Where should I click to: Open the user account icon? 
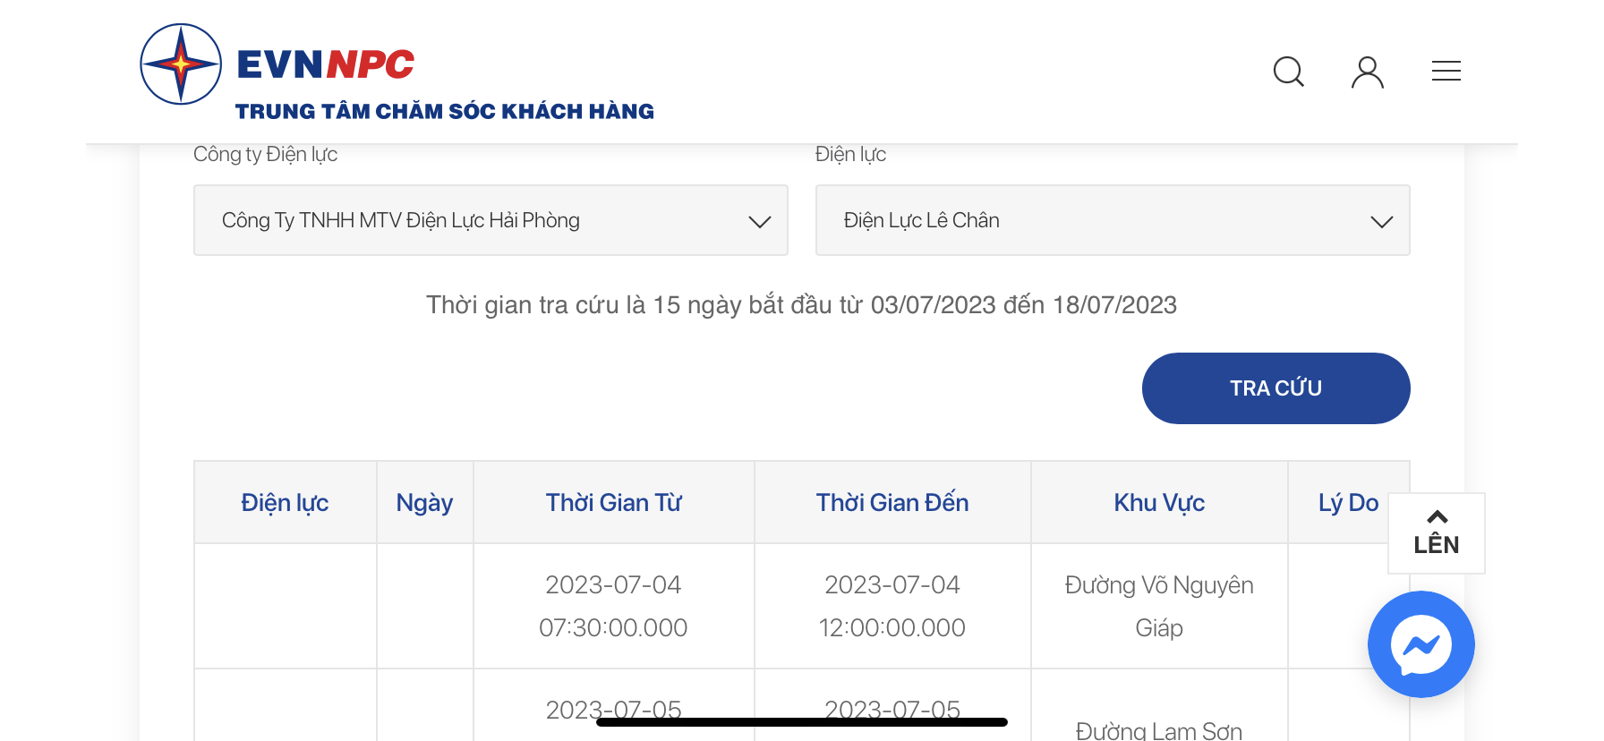1367,72
